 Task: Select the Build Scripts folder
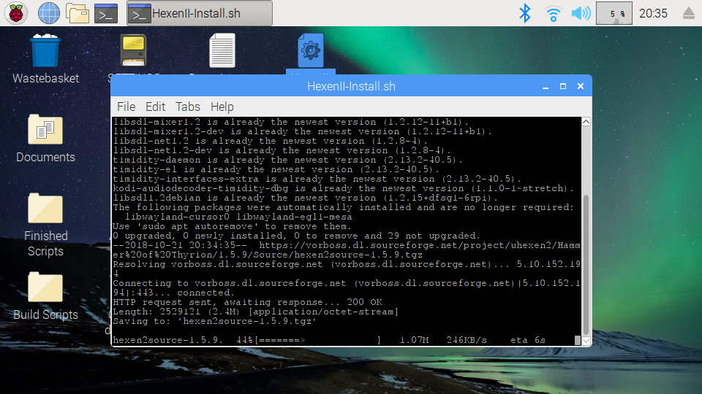[45, 295]
